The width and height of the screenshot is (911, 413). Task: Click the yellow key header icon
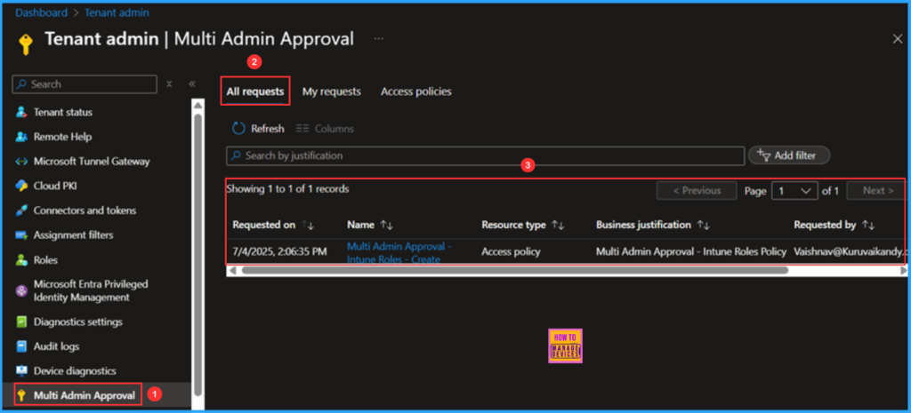(x=26, y=43)
